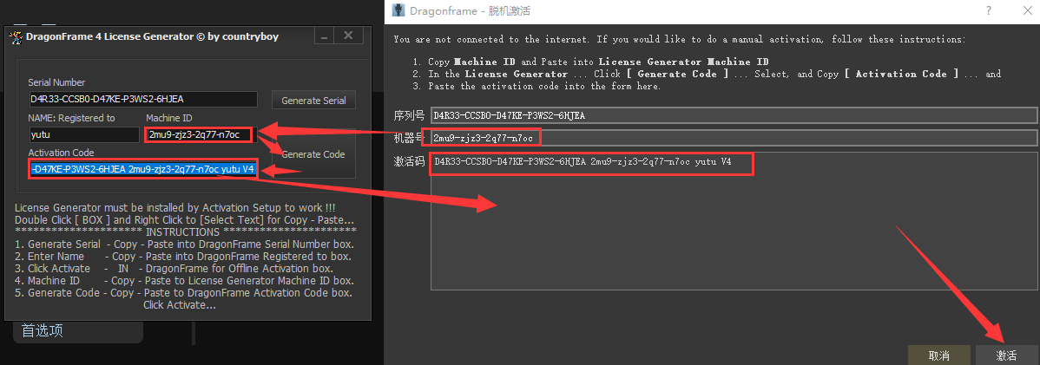Click the Dragonframe 脱机激活 title bar

coord(694,10)
